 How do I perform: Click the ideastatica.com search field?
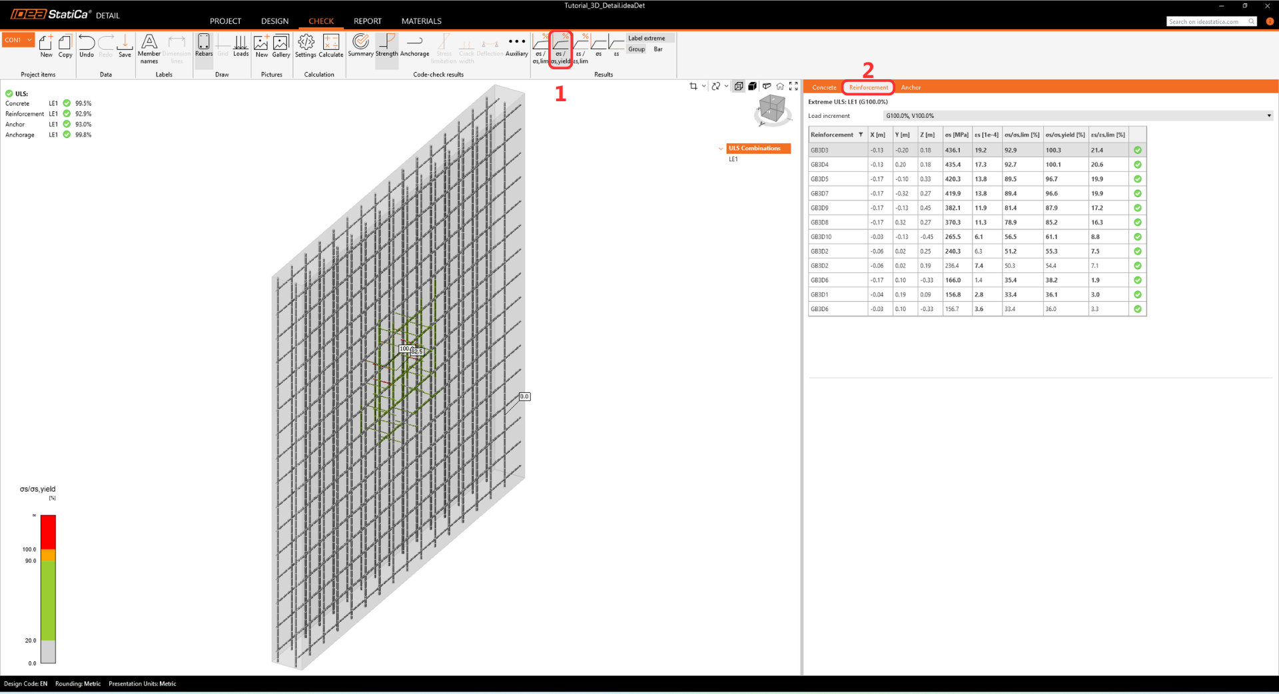pos(1207,22)
